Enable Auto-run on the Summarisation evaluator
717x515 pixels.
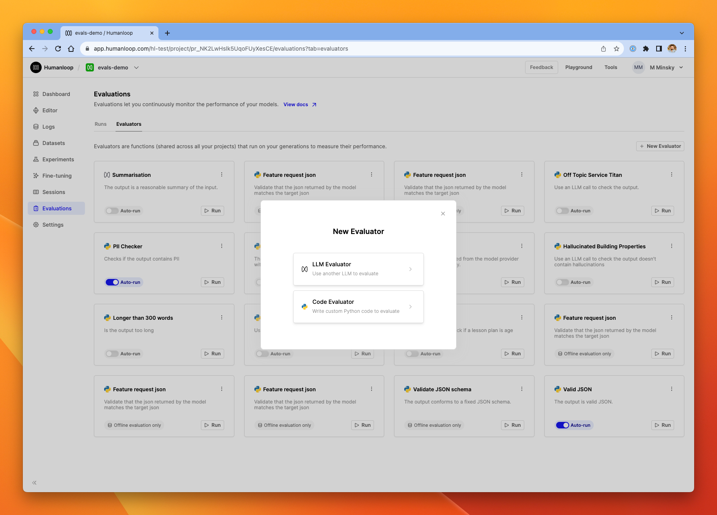112,211
